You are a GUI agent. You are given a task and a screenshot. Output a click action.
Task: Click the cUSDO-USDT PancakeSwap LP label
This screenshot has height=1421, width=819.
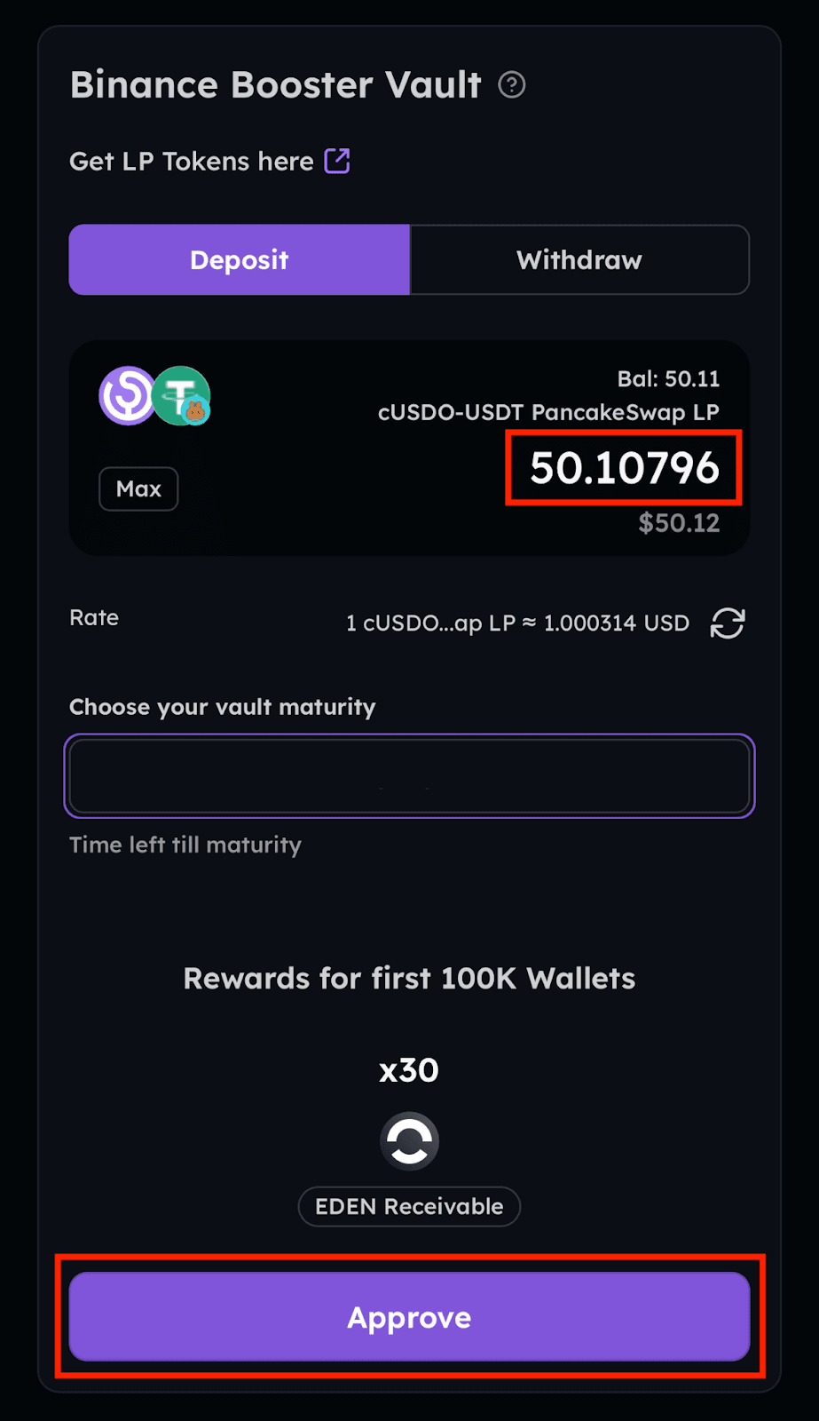548,412
